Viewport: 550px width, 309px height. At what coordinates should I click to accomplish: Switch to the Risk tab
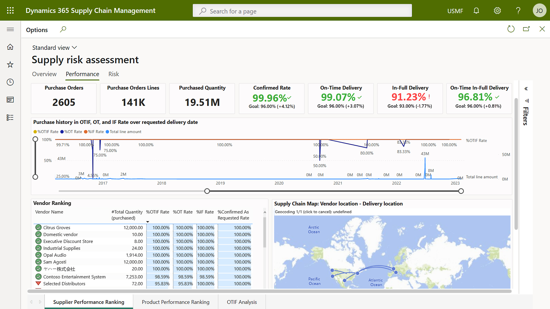(x=113, y=74)
